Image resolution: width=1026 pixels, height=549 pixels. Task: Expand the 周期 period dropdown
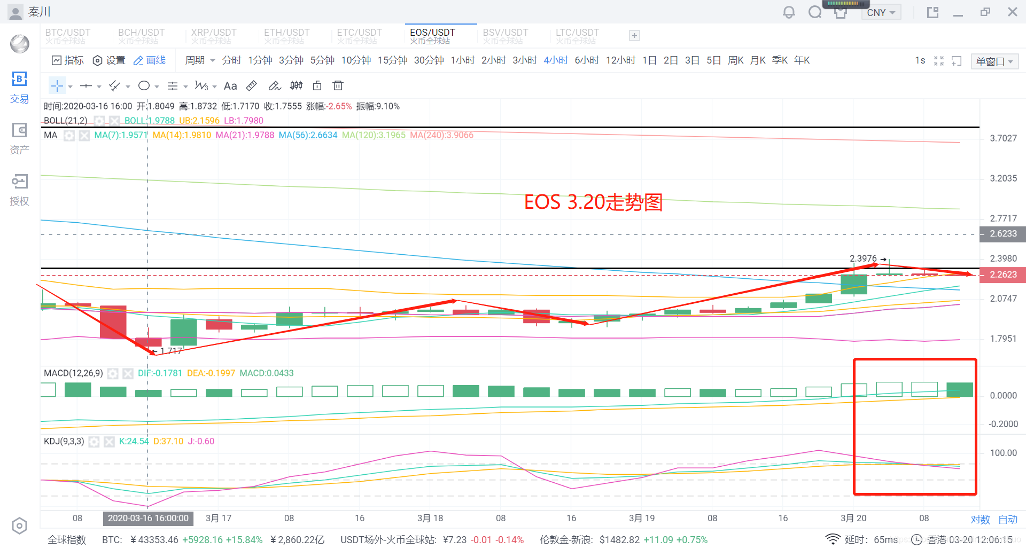point(200,60)
